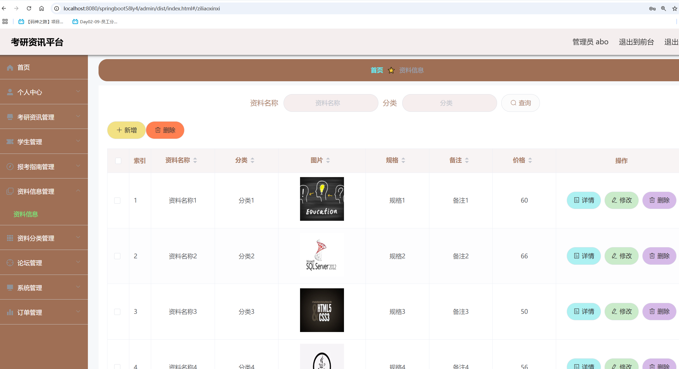Select the 资料分类管理 grid icon
Screen dimensions: 679x369
pyautogui.click(x=10, y=238)
